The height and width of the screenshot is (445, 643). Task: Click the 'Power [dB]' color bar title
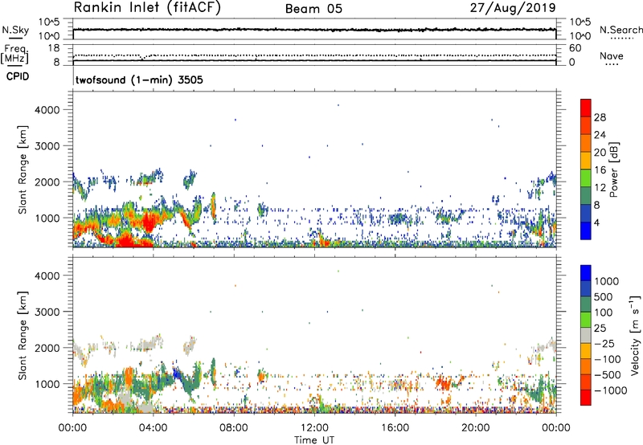coord(614,169)
